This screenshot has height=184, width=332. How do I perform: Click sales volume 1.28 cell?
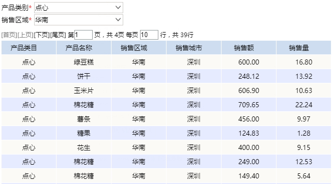tap(303, 133)
